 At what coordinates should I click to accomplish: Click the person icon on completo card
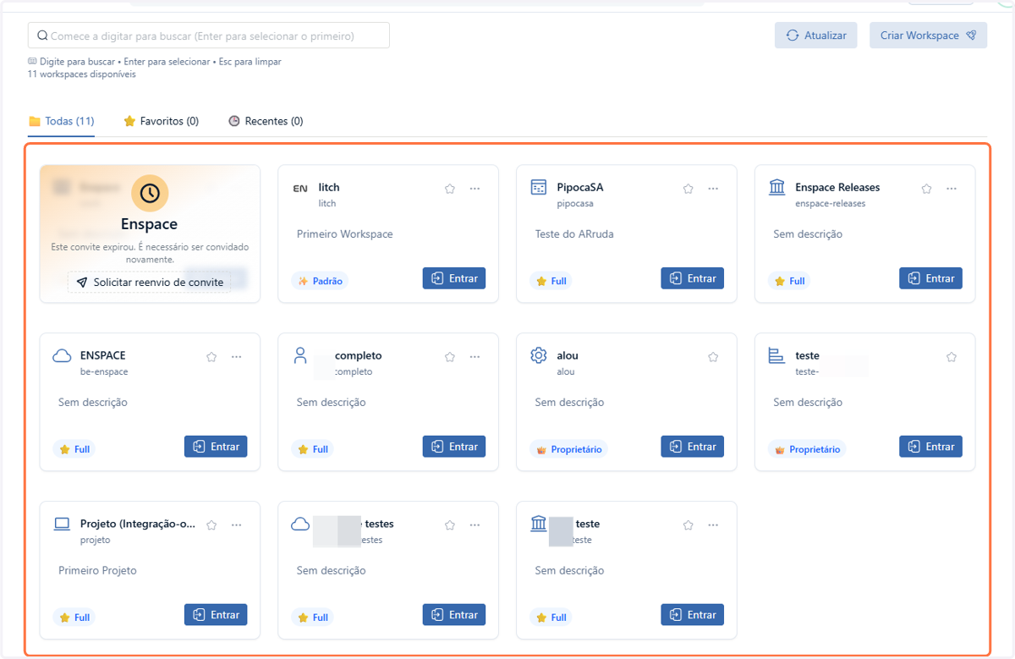tap(300, 355)
